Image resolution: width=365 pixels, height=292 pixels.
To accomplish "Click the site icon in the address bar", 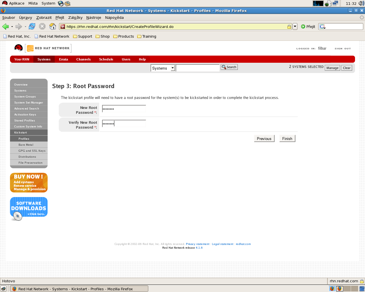I will (x=63, y=27).
